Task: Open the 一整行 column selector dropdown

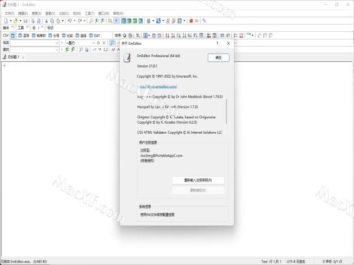Action: tap(93, 43)
